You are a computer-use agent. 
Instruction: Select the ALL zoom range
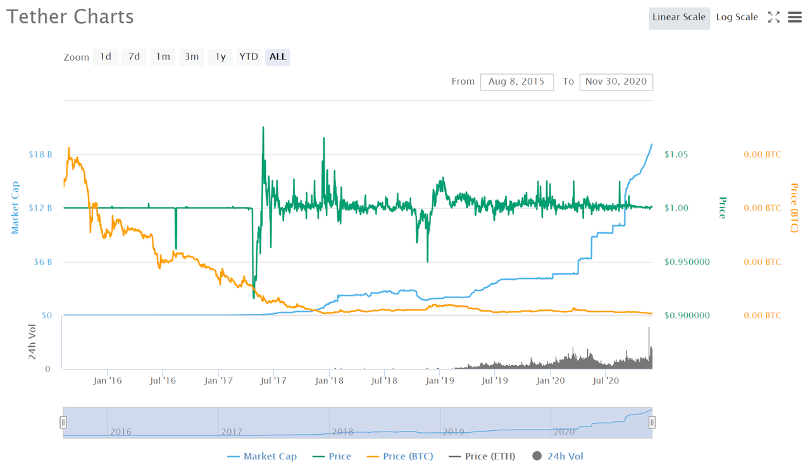tap(278, 56)
